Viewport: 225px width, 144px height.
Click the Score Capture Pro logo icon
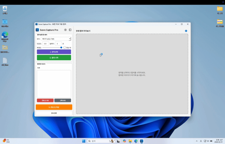coord(38,30)
